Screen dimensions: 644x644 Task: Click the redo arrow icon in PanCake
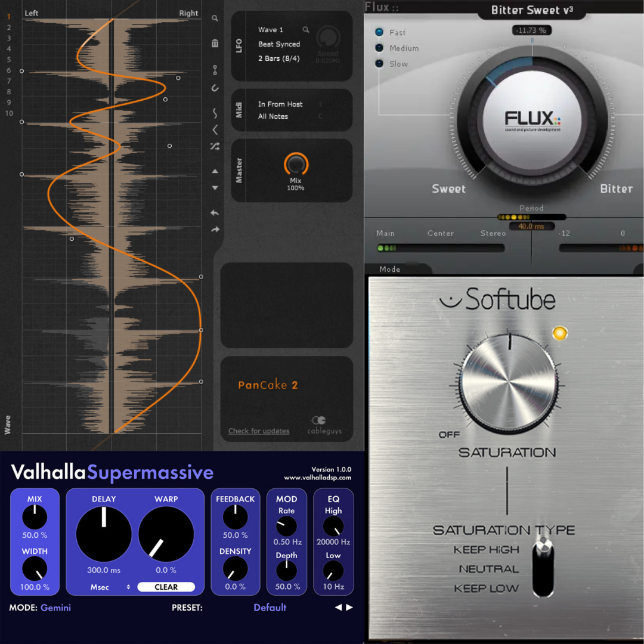coord(215,229)
